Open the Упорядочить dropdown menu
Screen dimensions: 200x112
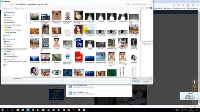(x=7, y=8)
